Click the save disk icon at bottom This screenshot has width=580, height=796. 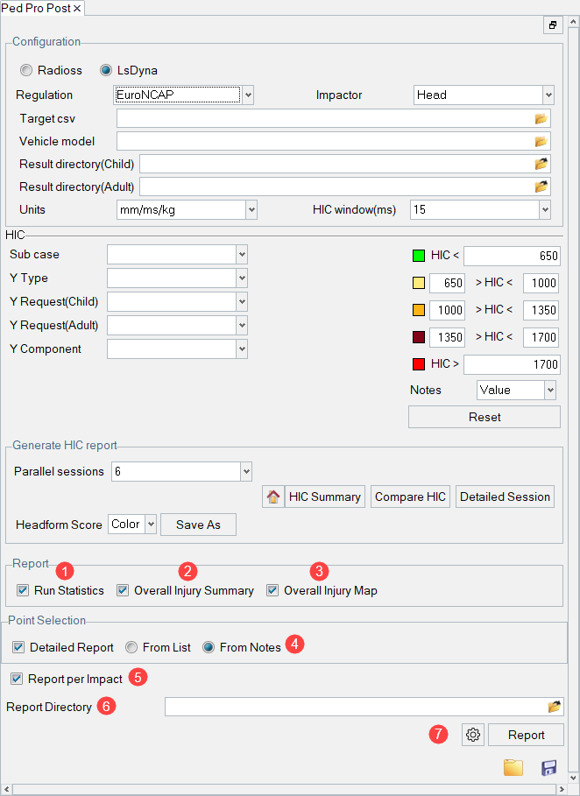tap(549, 768)
